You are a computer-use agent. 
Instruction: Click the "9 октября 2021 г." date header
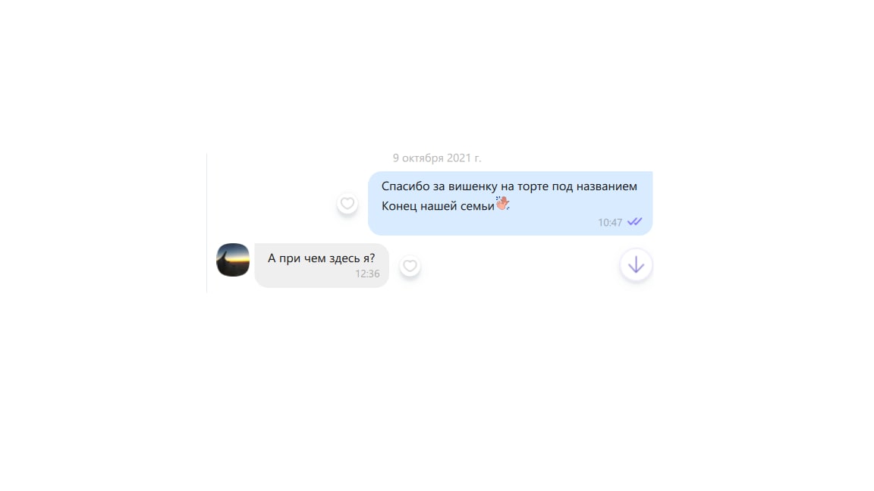[437, 158]
